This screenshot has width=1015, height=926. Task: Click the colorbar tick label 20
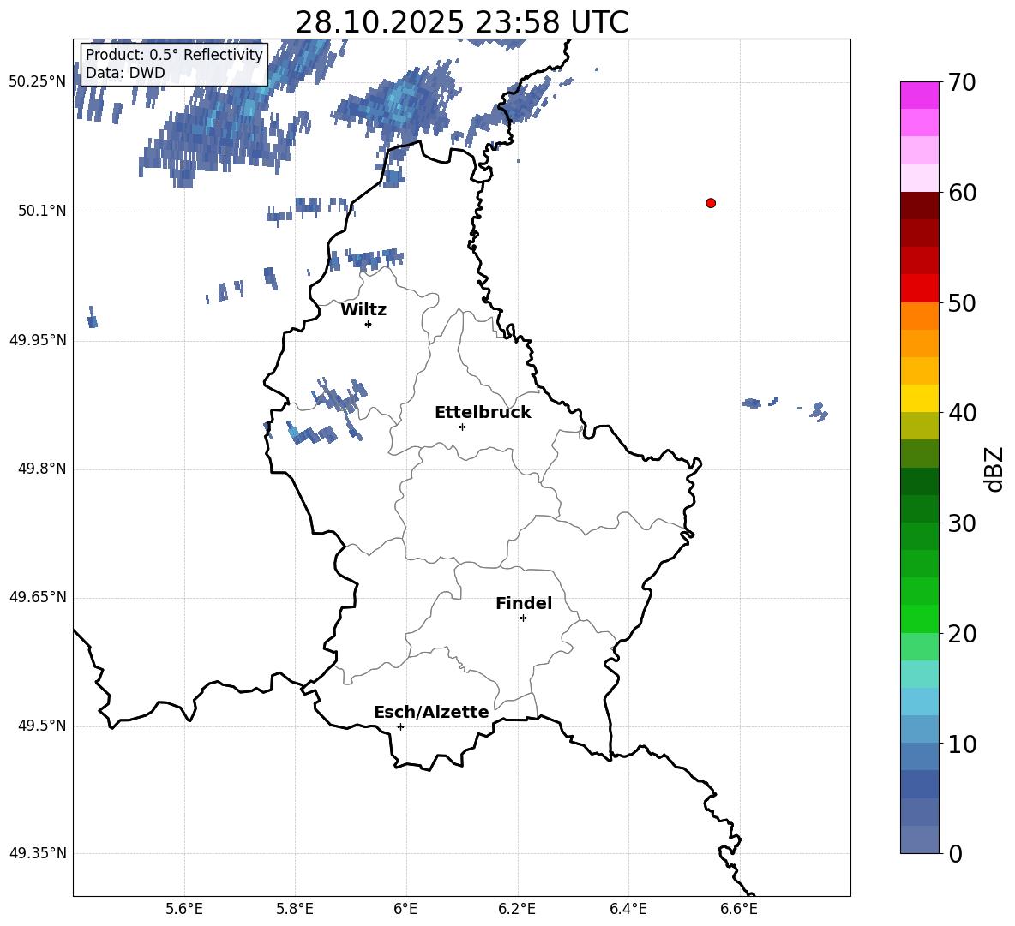[962, 633]
